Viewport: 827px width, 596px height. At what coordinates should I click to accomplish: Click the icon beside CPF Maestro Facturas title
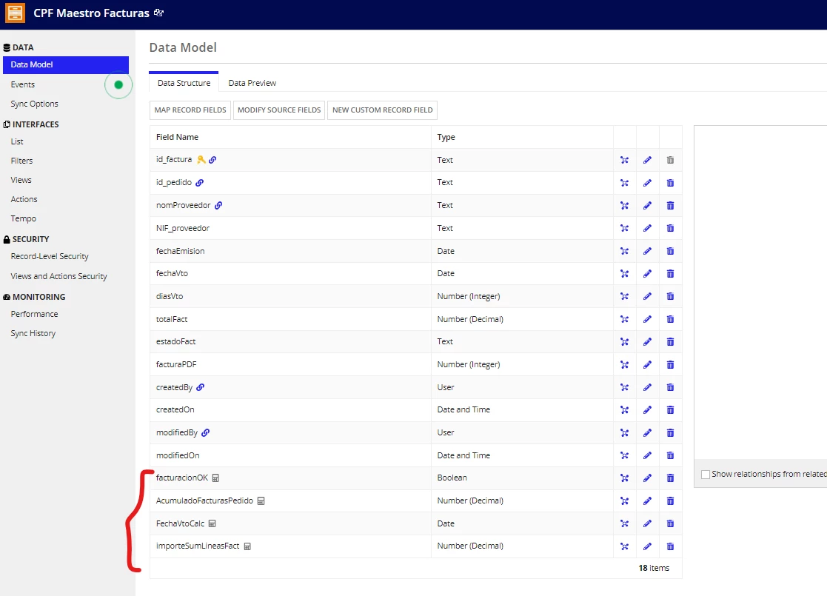tap(158, 13)
